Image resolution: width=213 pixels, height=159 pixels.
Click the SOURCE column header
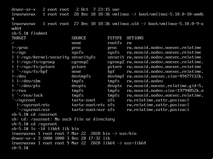(x=79, y=38)
